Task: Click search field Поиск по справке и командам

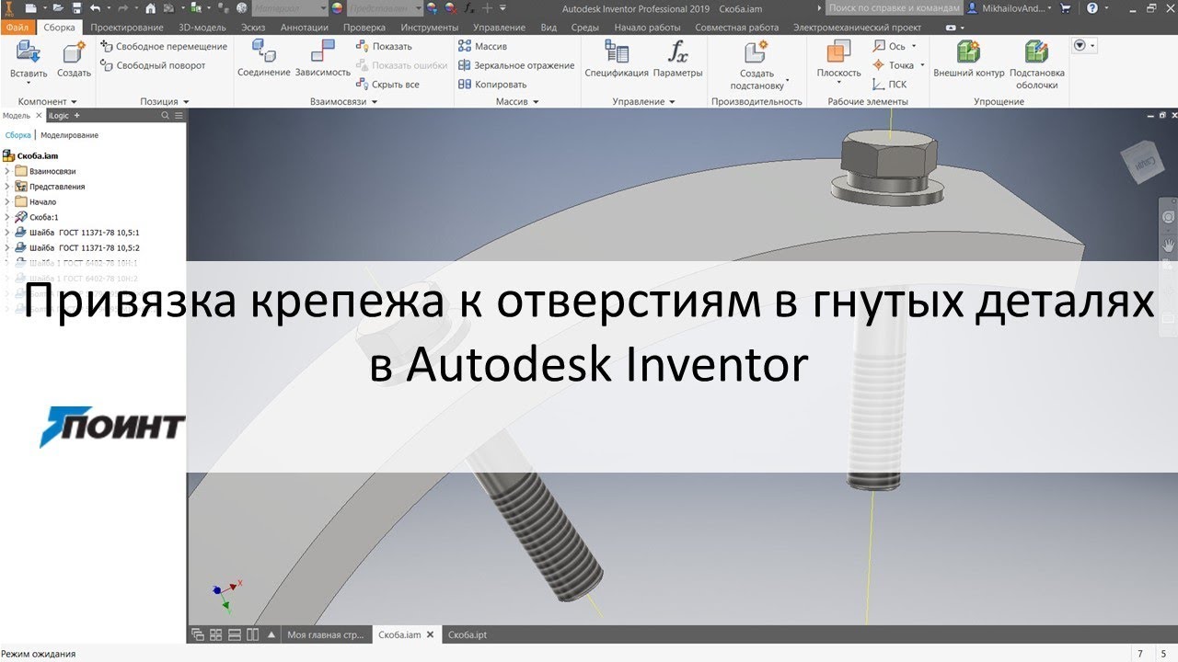Action: pos(893,7)
